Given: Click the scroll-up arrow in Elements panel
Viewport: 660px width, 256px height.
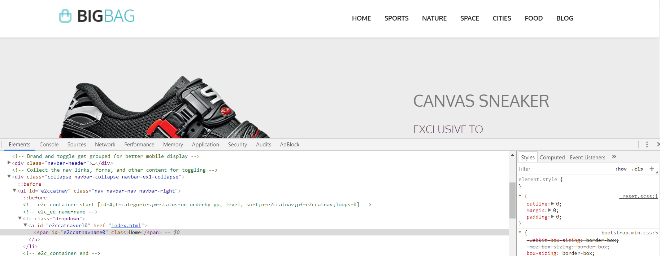Looking at the screenshot, I should 512,155.
